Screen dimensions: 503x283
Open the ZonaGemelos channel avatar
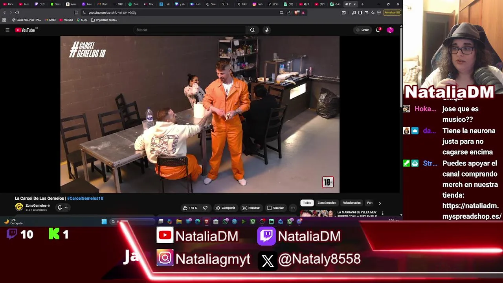(x=19, y=207)
